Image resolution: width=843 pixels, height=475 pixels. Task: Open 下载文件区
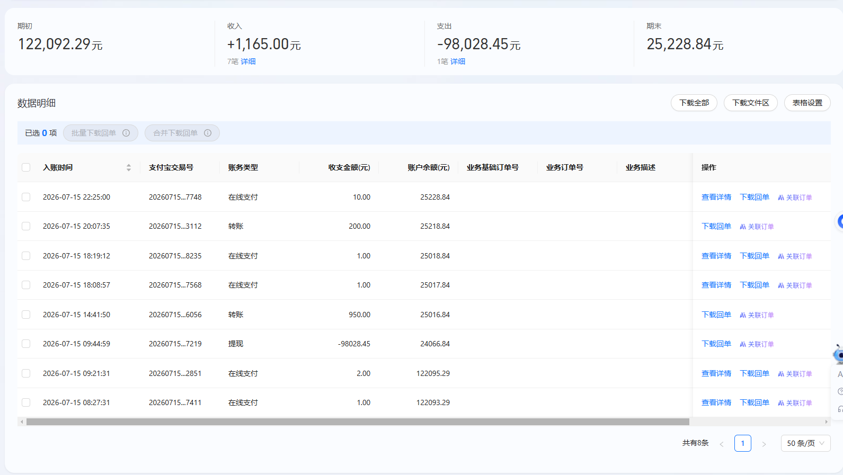pyautogui.click(x=751, y=103)
